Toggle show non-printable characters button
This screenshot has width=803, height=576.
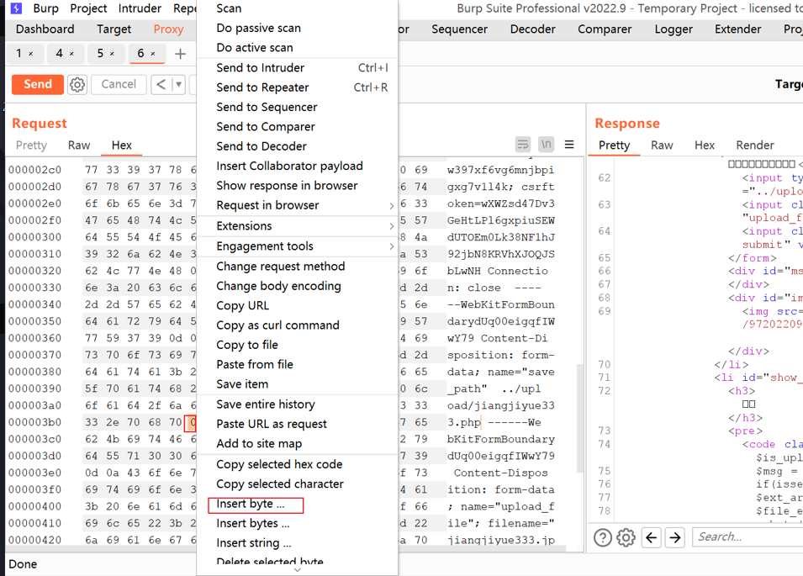coord(546,145)
